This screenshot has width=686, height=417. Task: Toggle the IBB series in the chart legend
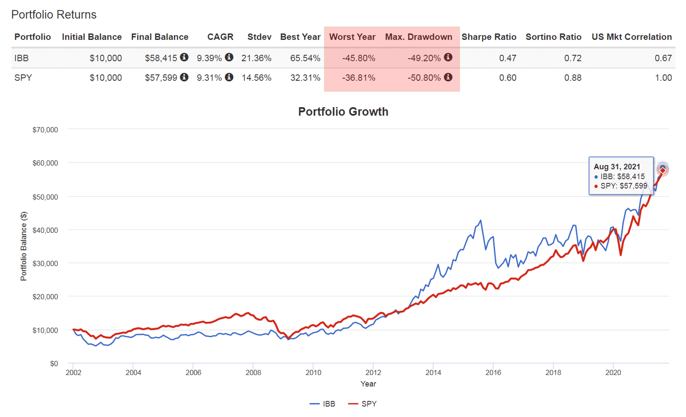pos(322,404)
